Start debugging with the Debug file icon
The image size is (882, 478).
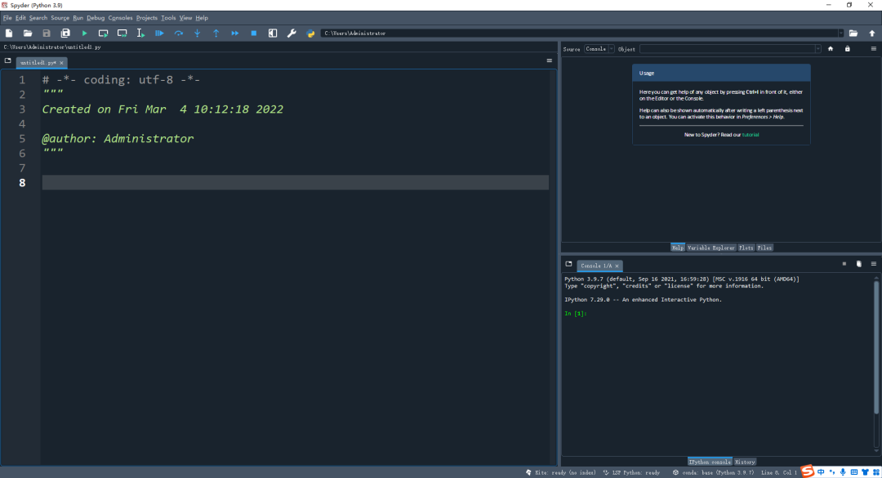[159, 34]
